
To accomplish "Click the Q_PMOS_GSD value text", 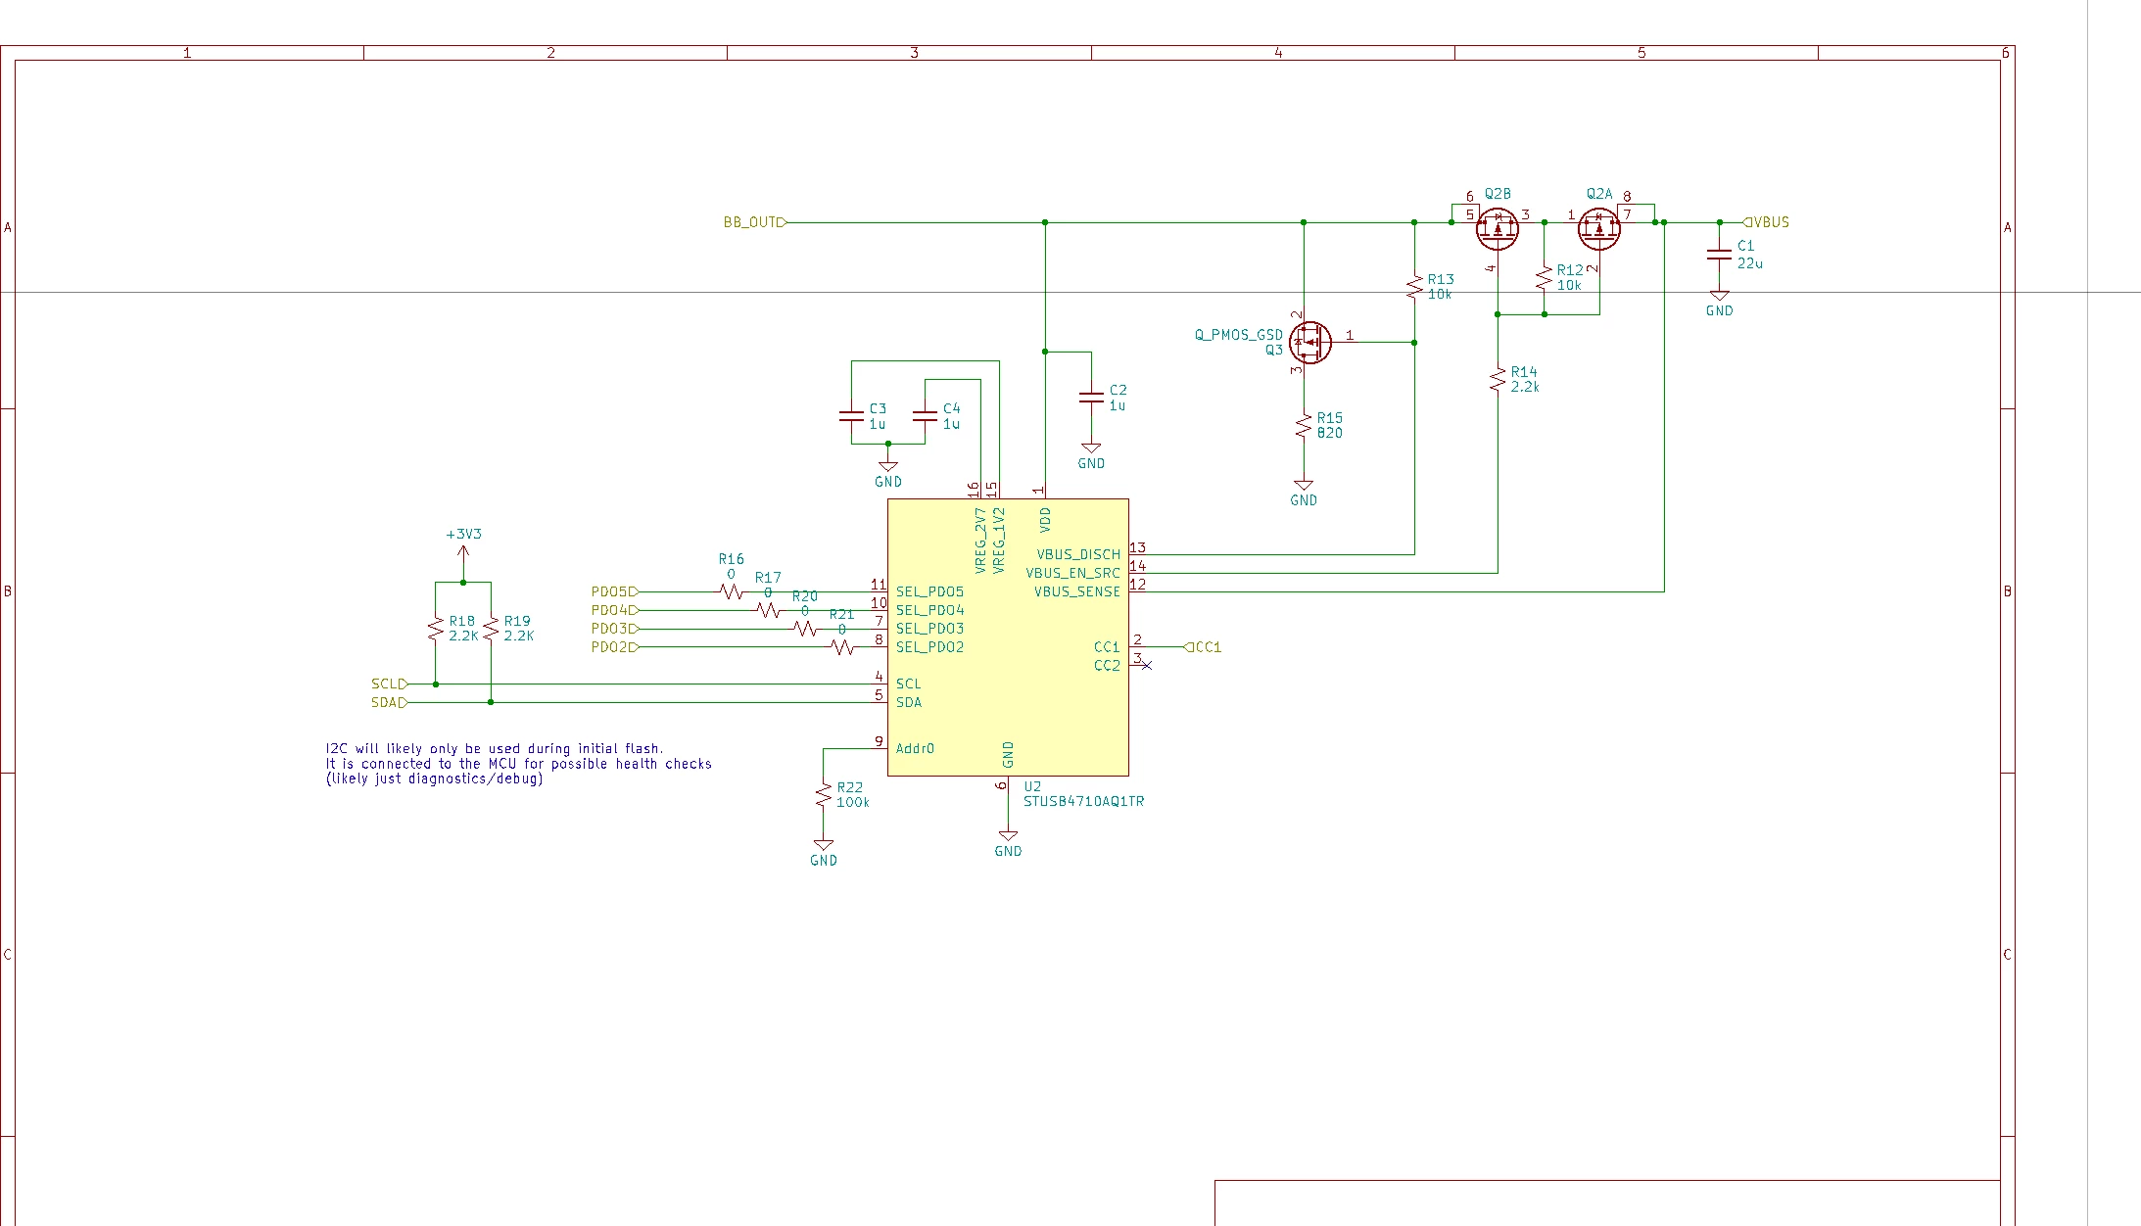I will [x=1238, y=335].
